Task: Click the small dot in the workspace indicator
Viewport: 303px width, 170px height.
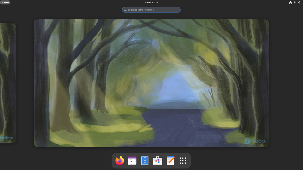Action: point(3,3)
